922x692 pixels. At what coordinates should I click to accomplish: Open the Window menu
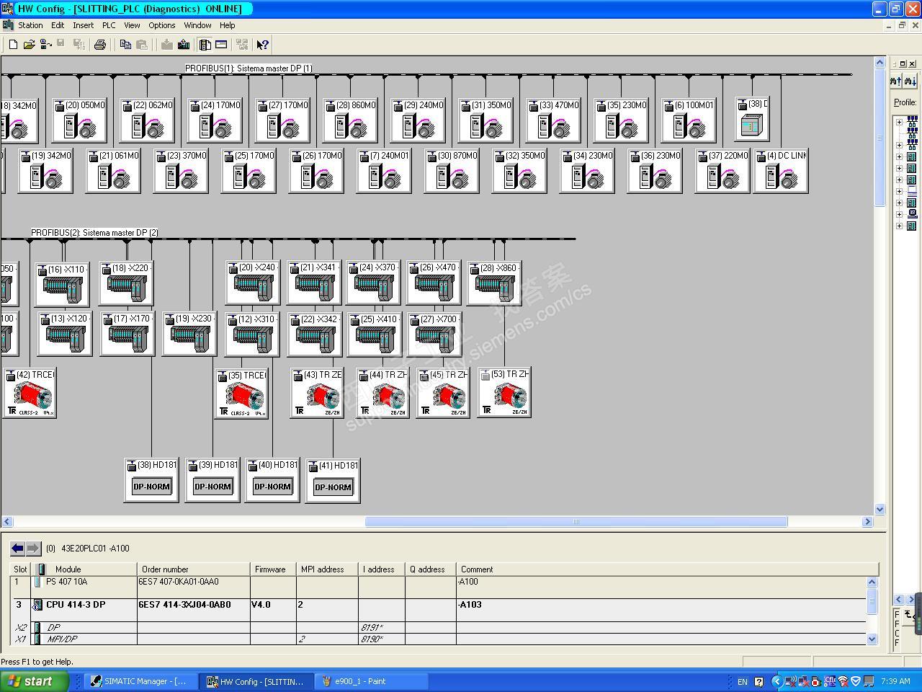[197, 25]
